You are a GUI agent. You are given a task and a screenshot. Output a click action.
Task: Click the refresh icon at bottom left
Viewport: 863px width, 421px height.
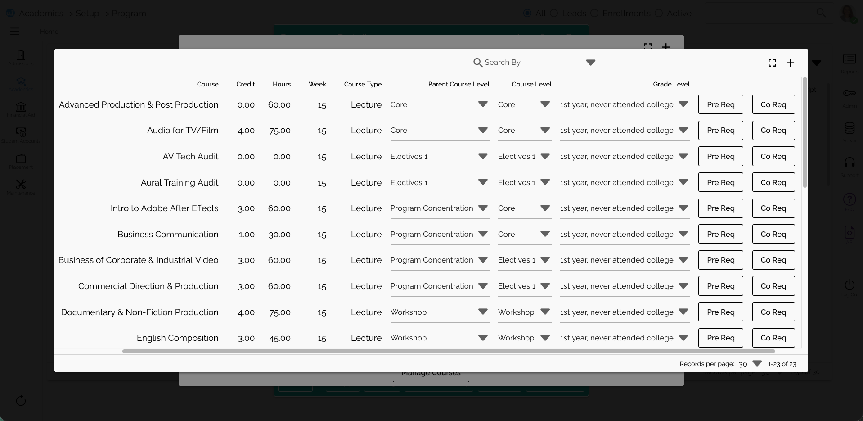pos(21,401)
